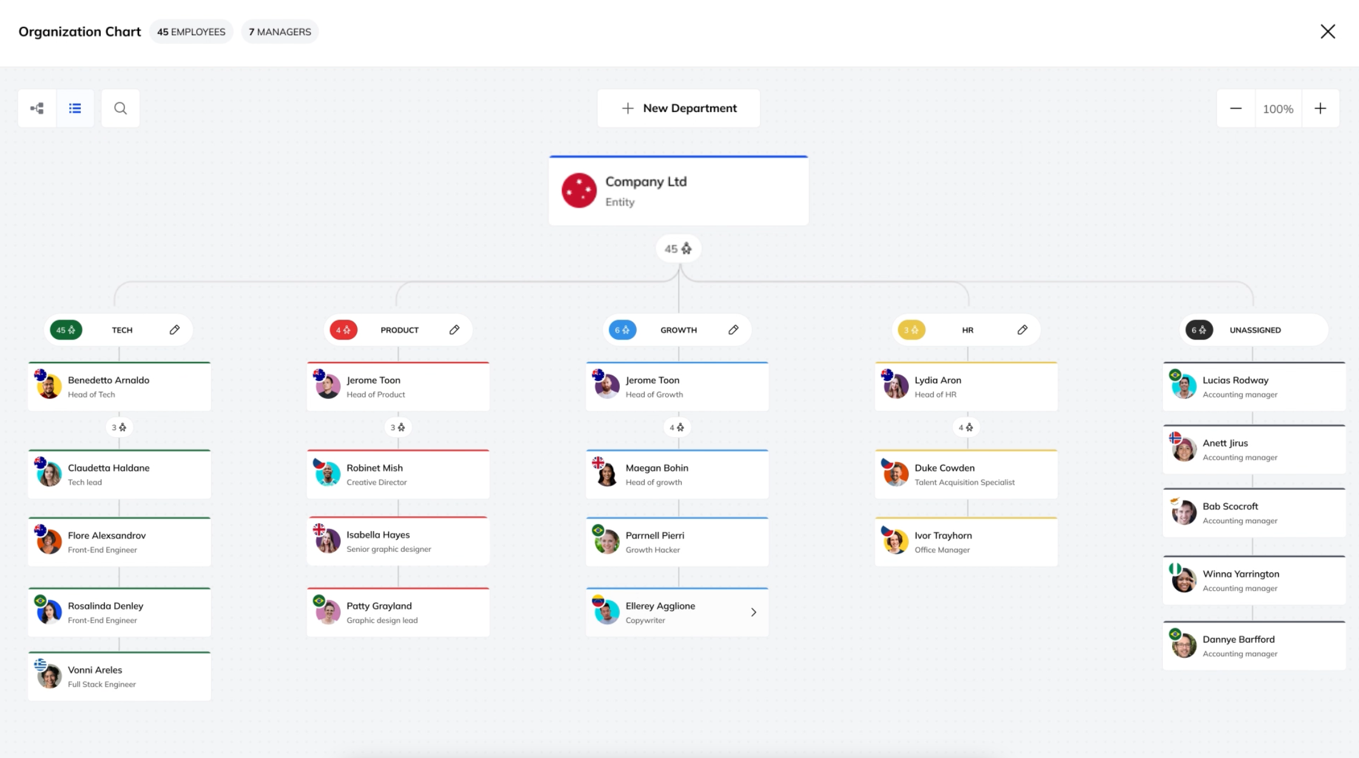This screenshot has width=1359, height=758.
Task: Collapse the 45 employees node under Company Ltd
Action: click(x=678, y=249)
